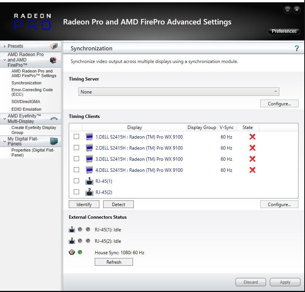The height and width of the screenshot is (292, 305).
Task: Click the 60 Hz value for 2.DELL S2415H
Action: [x=226, y=148]
